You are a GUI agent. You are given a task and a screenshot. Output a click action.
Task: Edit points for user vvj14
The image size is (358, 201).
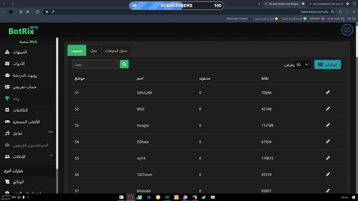point(328,158)
